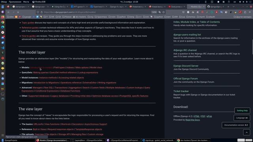Open the 'Ticket tracker' link
Screen dimensions: 253x142
(x=181, y=91)
